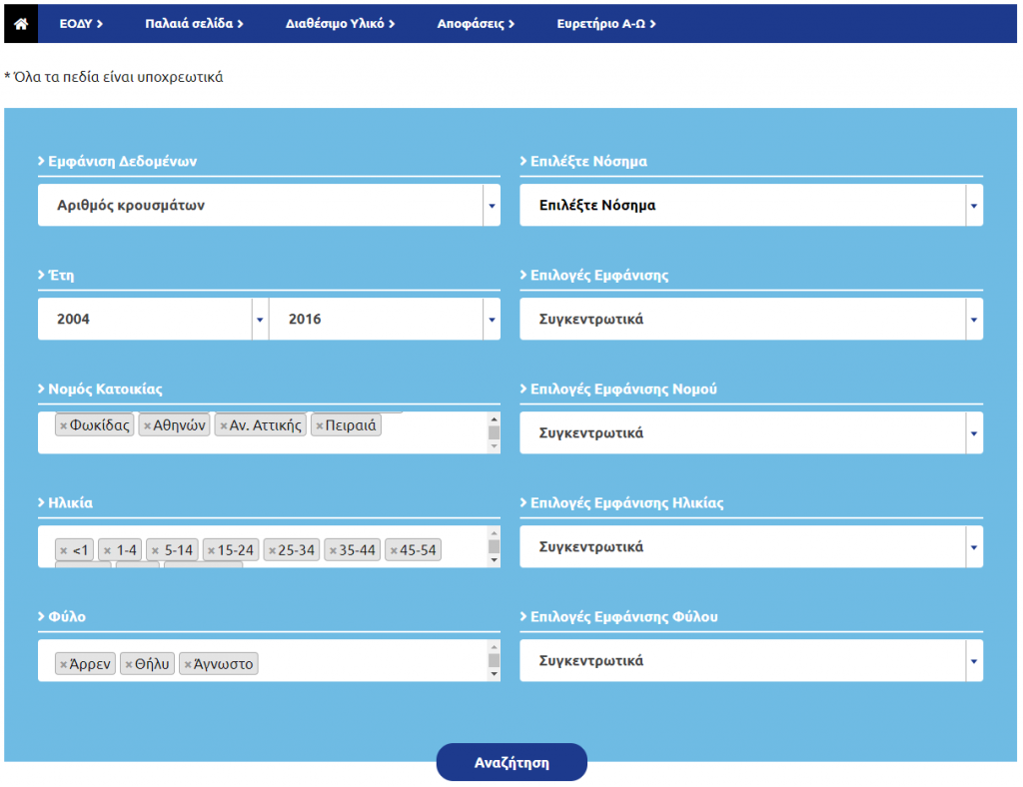Expand the Επιλογές Εμφάνισης Νομού dropdown
Viewport: 1023px width, 787px height.
coord(750,433)
